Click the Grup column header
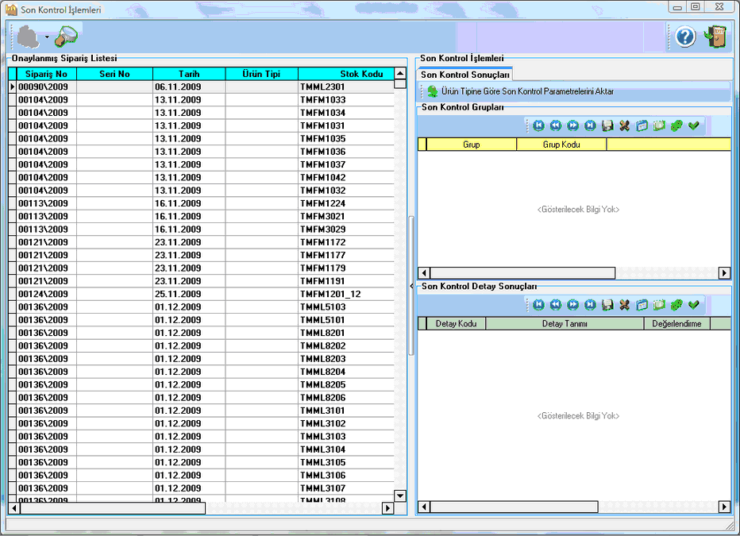Screen dimensions: 740x536 pyautogui.click(x=472, y=145)
